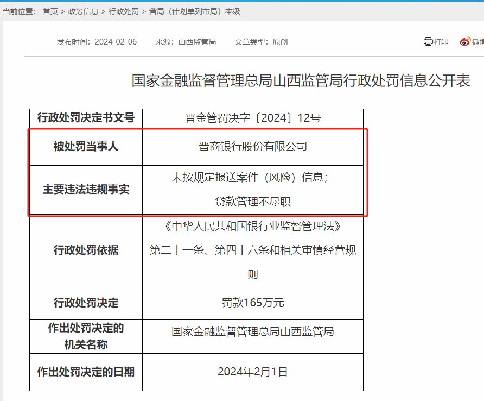Screen dimensions: 484x401
Task: Click the decision date 2024年2月1日
Action: 253,372
